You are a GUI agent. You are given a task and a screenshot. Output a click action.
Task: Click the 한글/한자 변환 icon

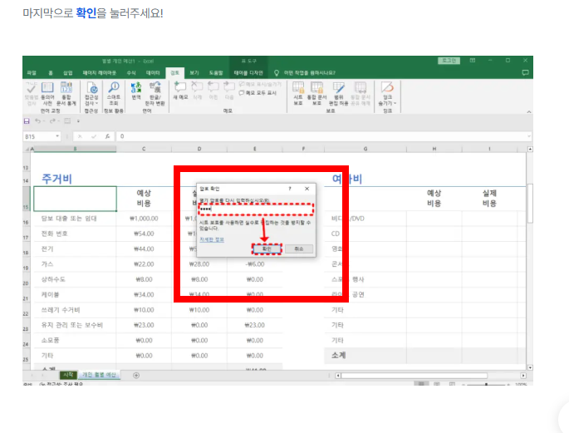click(155, 93)
